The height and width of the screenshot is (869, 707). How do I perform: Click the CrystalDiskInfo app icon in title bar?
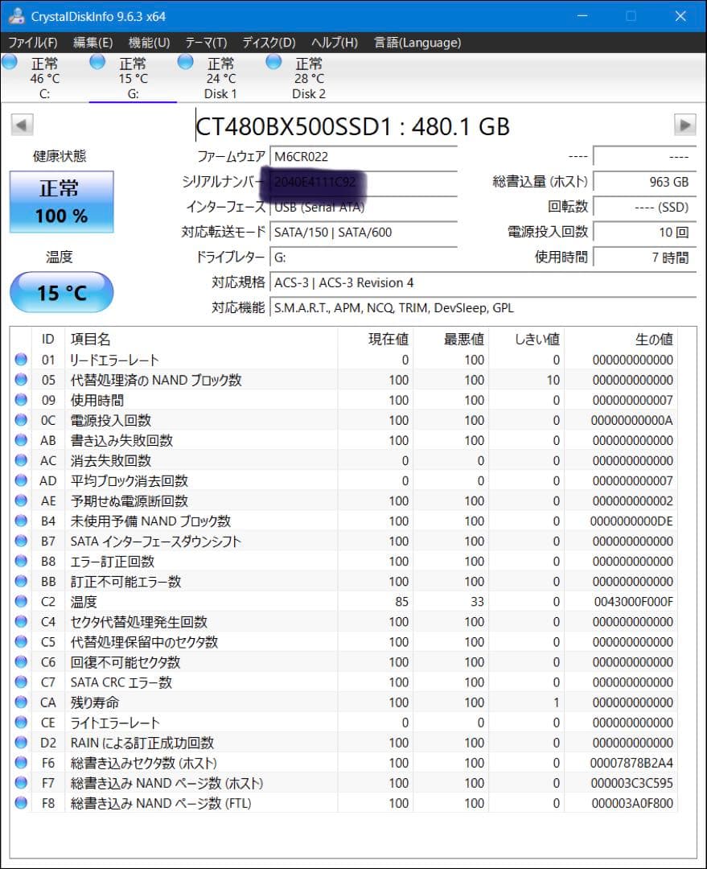(x=16, y=15)
